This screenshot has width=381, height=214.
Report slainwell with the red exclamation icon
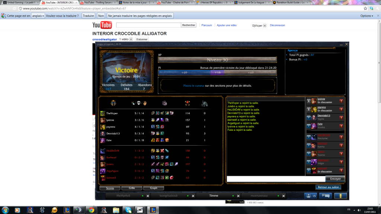tap(341, 170)
